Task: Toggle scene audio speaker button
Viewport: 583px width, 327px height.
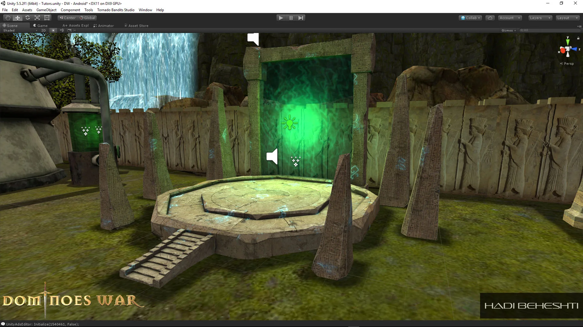Action: [62, 31]
